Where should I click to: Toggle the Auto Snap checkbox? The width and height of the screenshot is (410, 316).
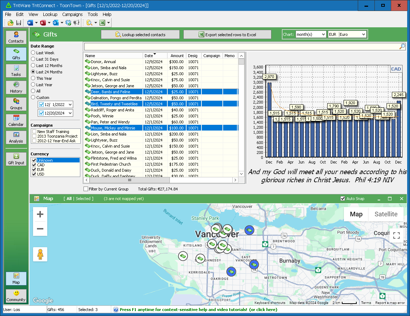[x=343, y=199]
